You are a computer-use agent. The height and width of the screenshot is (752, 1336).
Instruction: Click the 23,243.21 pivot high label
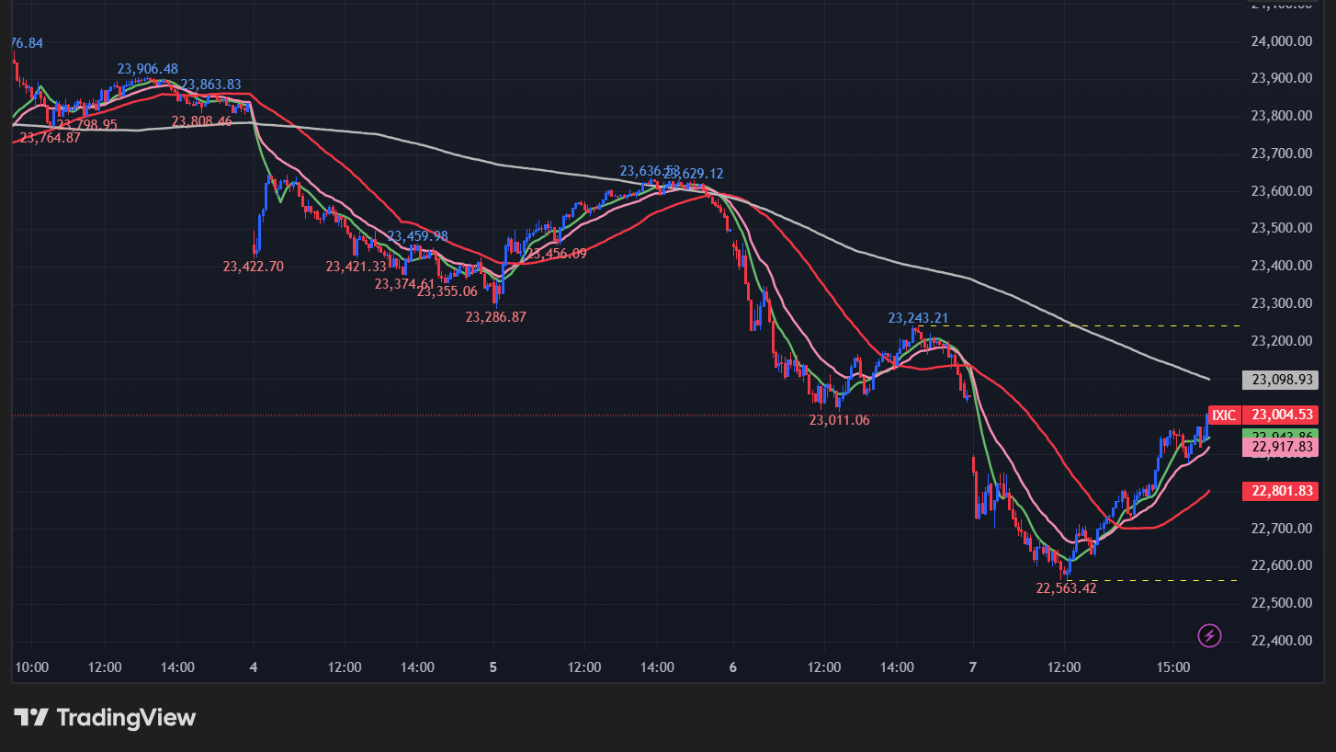pos(918,318)
